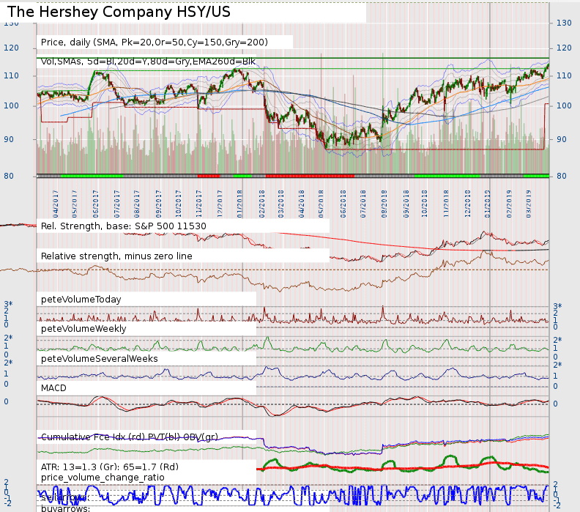Click the 'Vol,SMAs, 5d=Bl,20d=Y...' legend text

[x=148, y=62]
